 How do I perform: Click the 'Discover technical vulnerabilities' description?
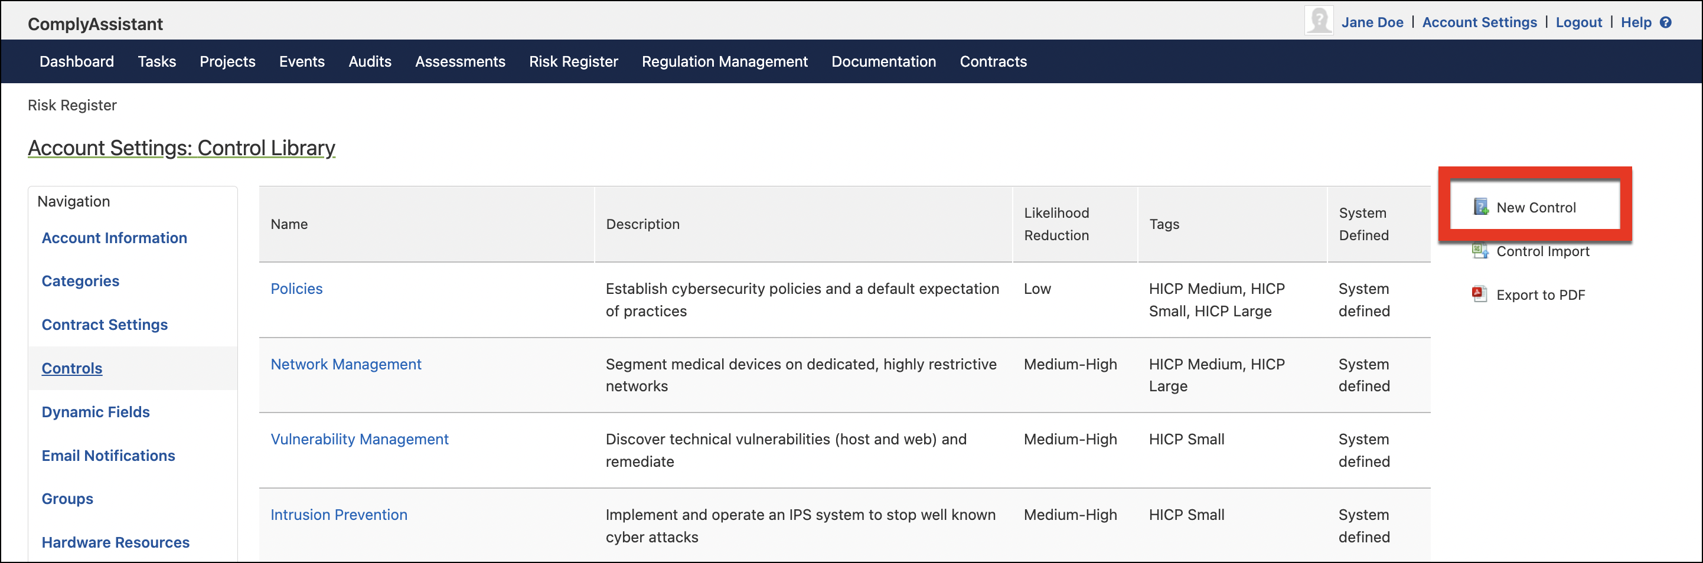pos(786,451)
